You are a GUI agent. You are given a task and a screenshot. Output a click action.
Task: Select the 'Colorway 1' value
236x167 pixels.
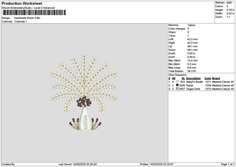tap(20, 21)
